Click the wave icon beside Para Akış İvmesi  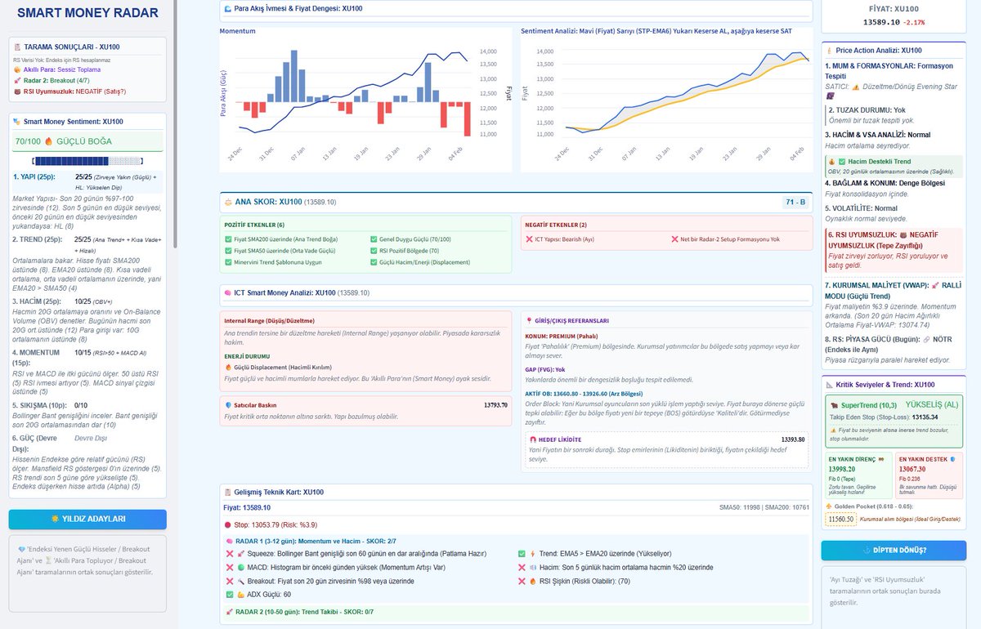coord(227,8)
